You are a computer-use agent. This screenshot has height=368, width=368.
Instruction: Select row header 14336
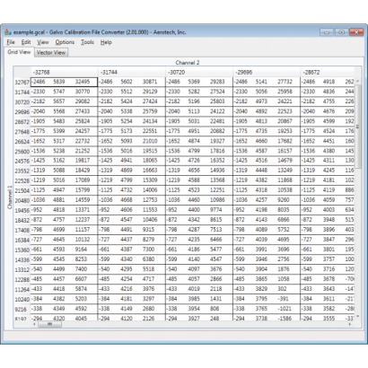22,259
